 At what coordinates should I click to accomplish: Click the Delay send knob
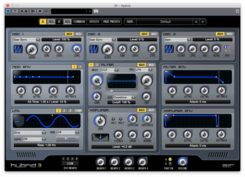coord(132,135)
